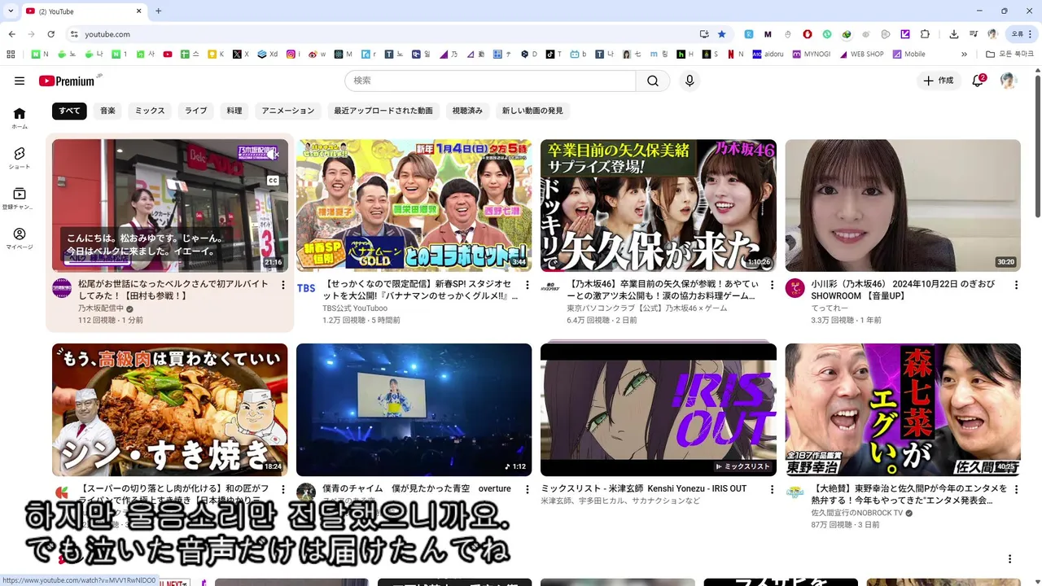Expand hidden bookmarks chevron
1042x586 pixels.
[964, 55]
